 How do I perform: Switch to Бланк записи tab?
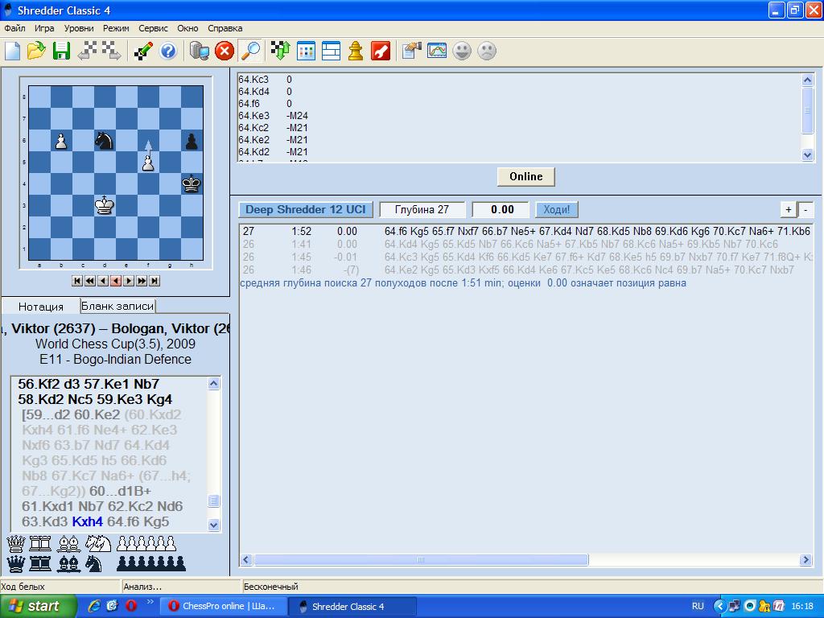tap(117, 306)
